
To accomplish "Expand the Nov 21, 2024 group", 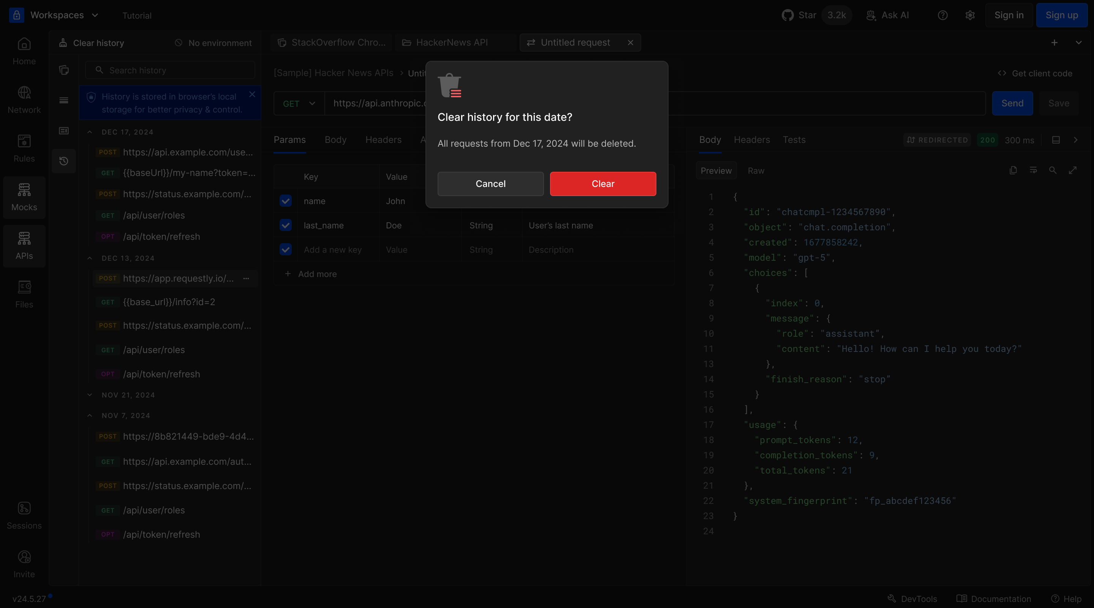I will 90,395.
